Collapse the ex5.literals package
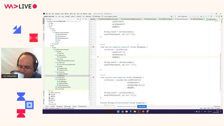Screen dimensions: 224x126 pyautogui.click(x=54, y=66)
